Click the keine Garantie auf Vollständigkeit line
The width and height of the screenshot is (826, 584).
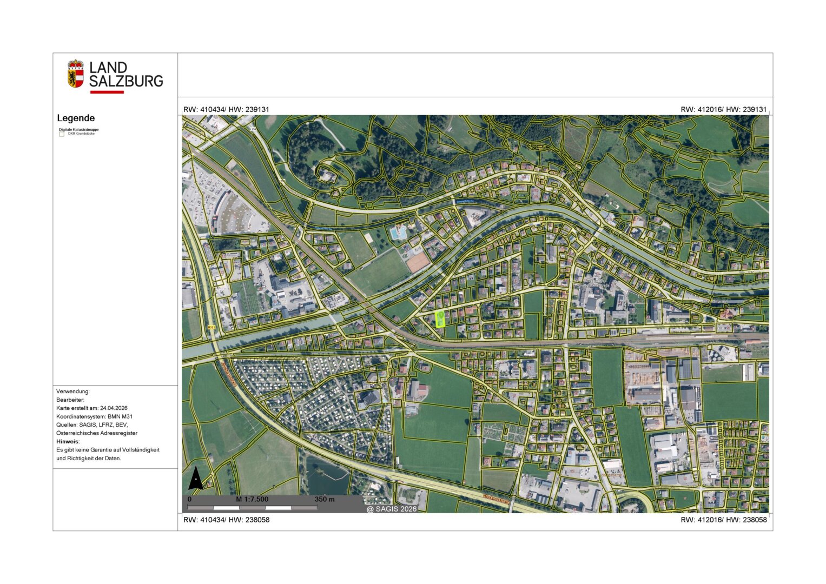tap(108, 450)
